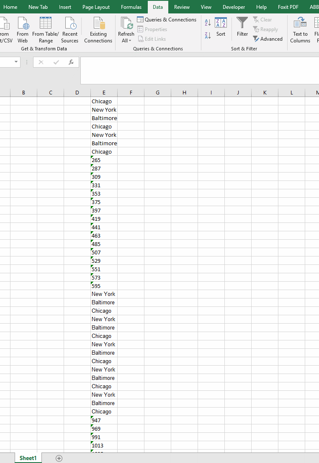The width and height of the screenshot is (319, 463).
Task: Open Advanced filter options
Action: [x=268, y=39]
